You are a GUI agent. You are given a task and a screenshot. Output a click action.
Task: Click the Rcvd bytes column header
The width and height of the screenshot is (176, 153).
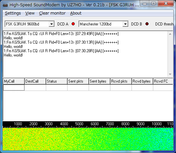point(142,81)
